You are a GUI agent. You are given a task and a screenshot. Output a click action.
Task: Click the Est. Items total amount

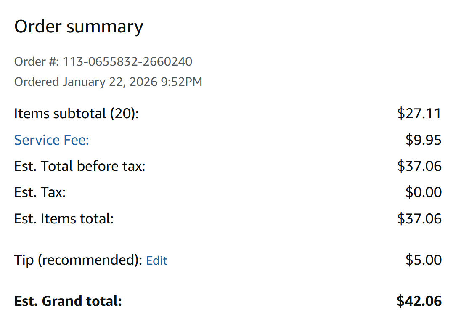419,219
